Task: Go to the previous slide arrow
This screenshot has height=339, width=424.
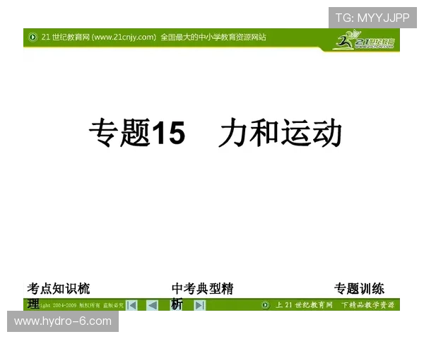Action: point(152,306)
